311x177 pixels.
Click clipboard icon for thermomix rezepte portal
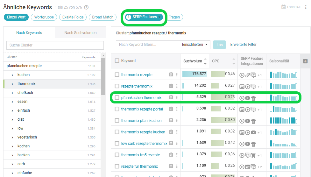171,109
